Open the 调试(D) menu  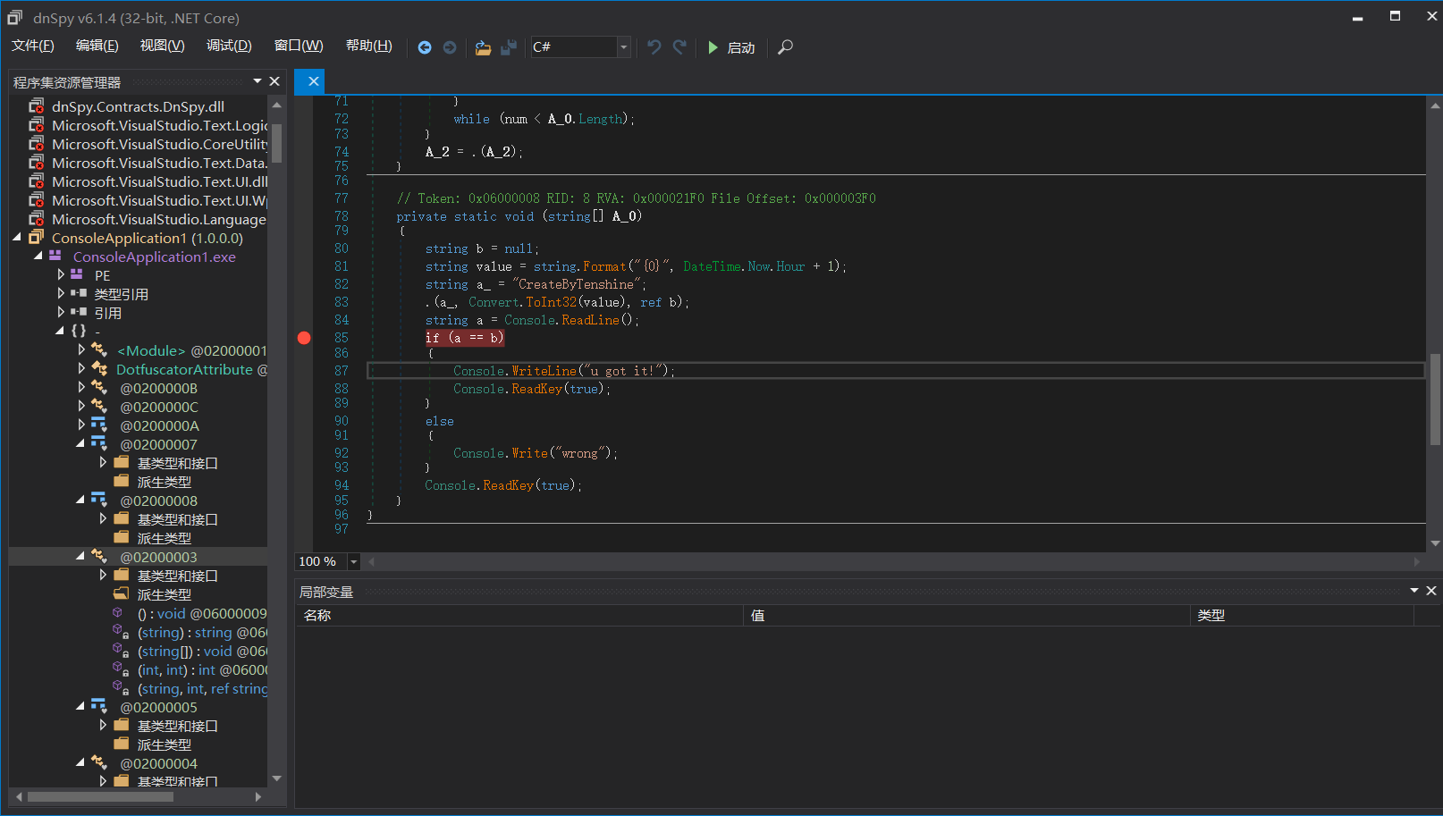click(229, 46)
